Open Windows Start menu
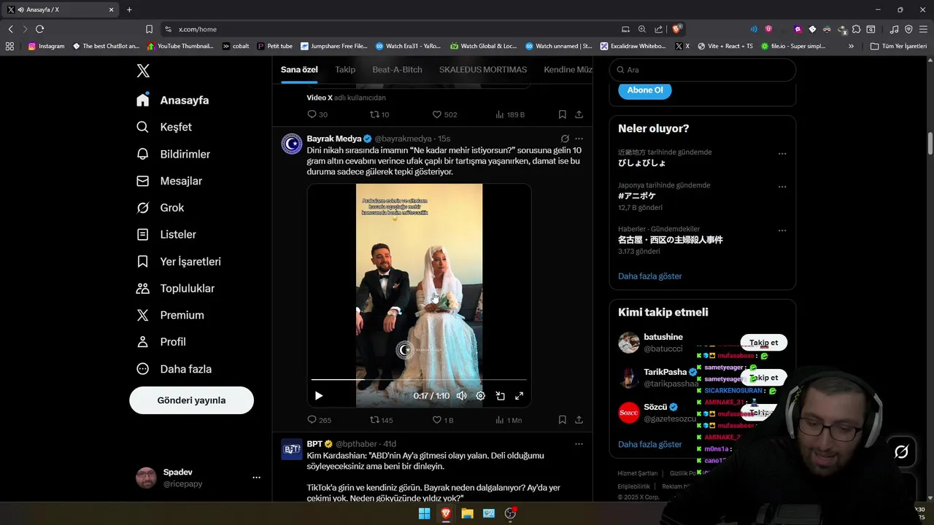Screen dimensions: 934x525 424,513
